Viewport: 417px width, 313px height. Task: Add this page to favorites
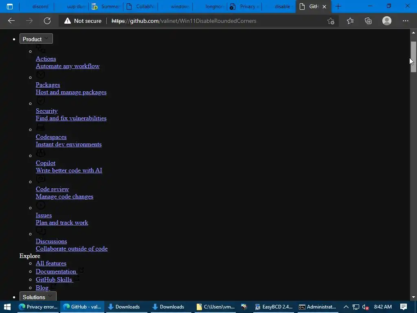click(x=331, y=21)
